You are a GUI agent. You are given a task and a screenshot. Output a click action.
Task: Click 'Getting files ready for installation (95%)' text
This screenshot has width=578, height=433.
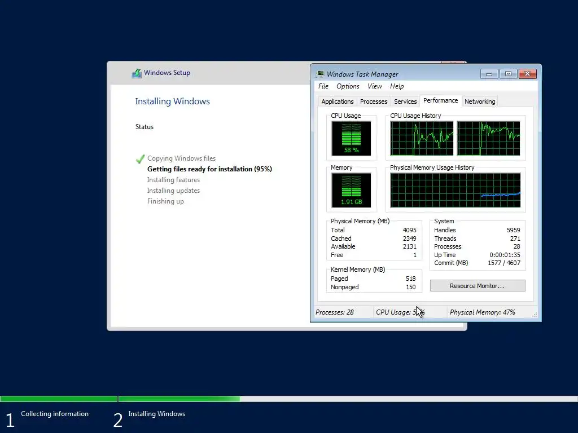[209, 169]
